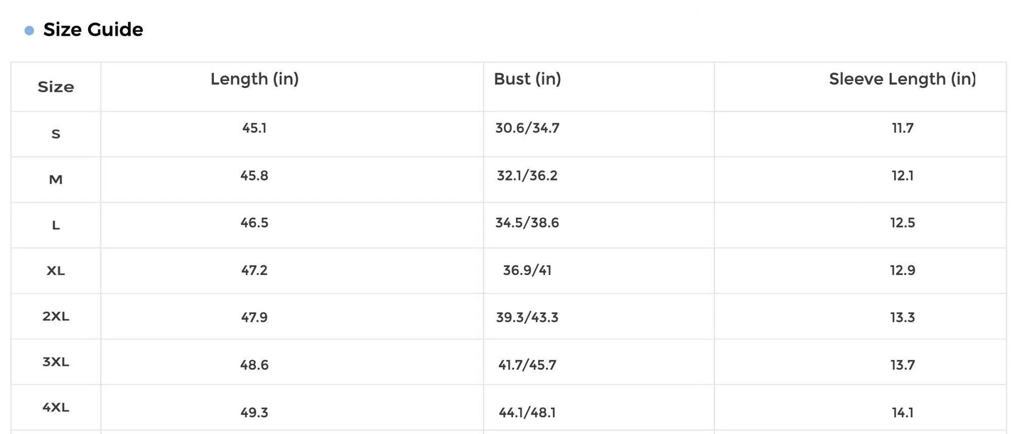Click the Sleeve Length (in) header
The height and width of the screenshot is (434, 1027).
pos(903,79)
